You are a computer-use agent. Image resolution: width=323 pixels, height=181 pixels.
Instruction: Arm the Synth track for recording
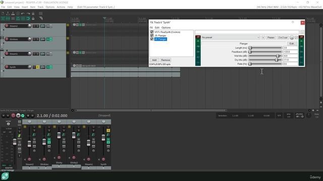click(7, 67)
